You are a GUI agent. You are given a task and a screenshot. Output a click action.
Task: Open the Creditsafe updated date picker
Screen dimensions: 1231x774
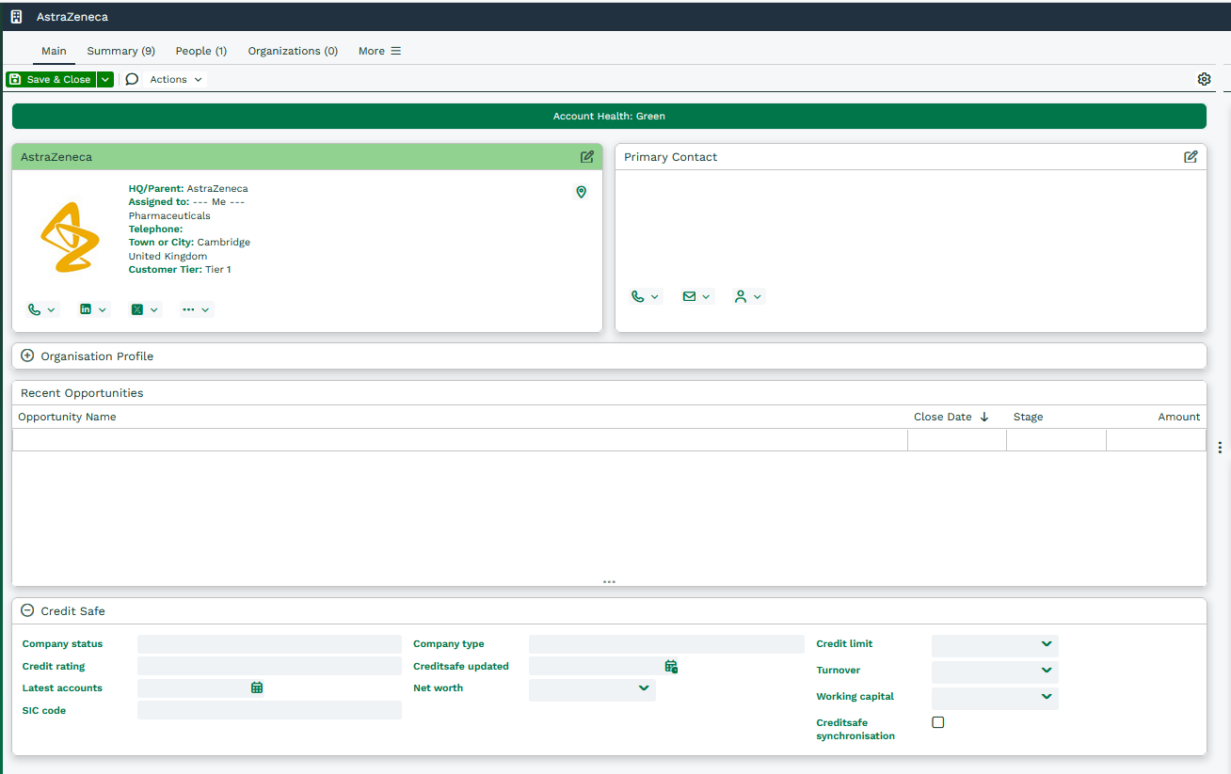pyautogui.click(x=671, y=667)
